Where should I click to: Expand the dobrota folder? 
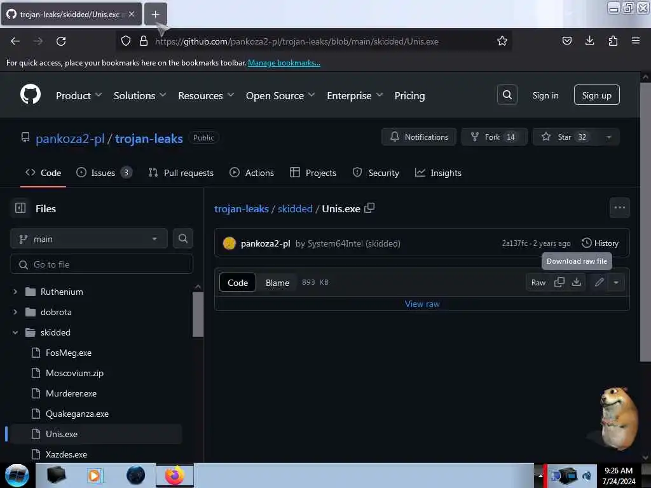(15, 312)
